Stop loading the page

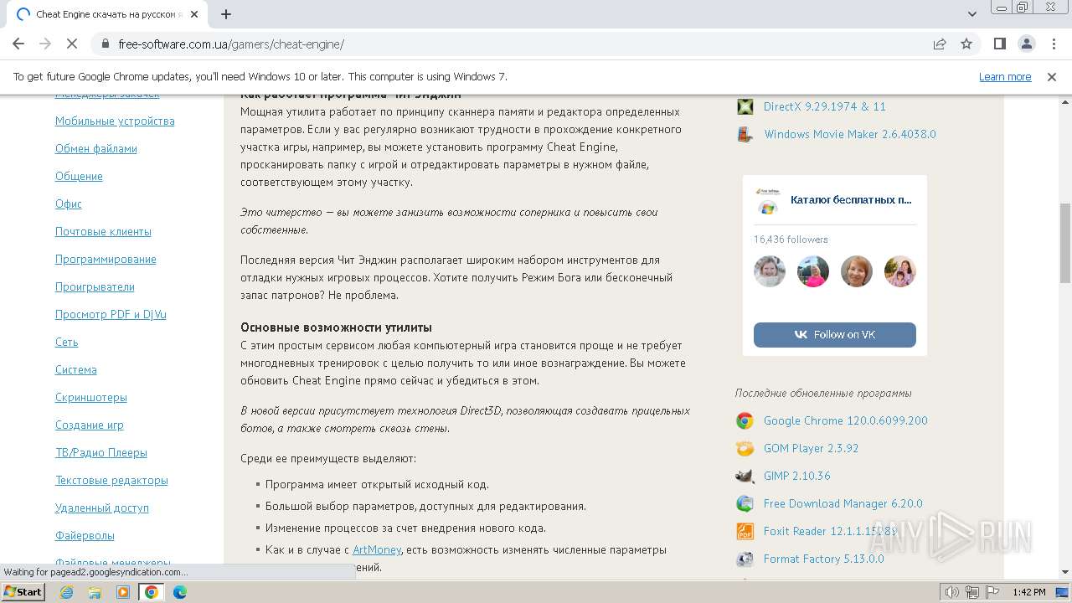[72, 44]
